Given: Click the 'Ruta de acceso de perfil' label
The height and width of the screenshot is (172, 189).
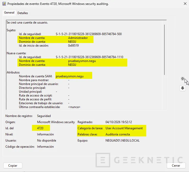Looking at the screenshot, I should pos(35,99).
